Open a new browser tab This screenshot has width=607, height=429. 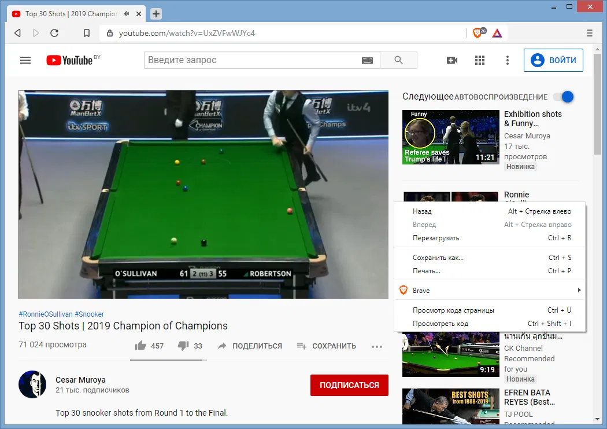(x=156, y=14)
